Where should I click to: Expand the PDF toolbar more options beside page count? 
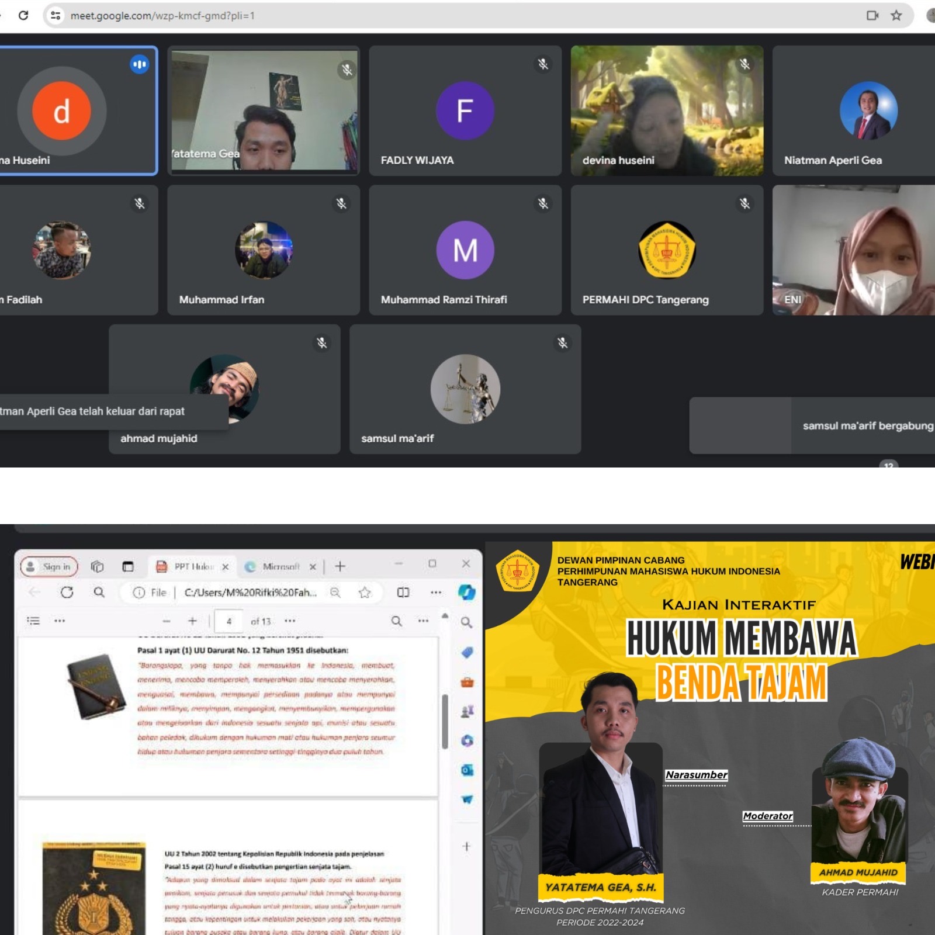click(x=290, y=621)
